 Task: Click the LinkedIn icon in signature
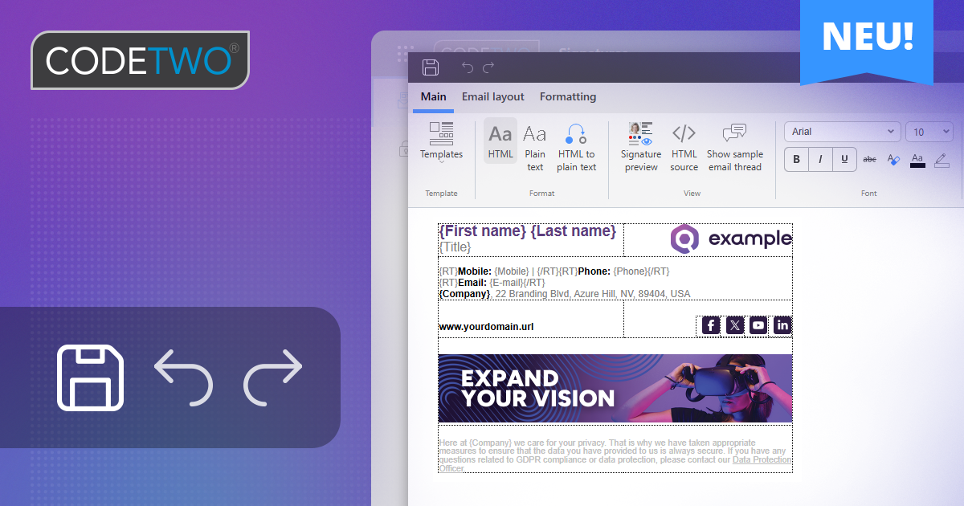pyautogui.click(x=782, y=325)
